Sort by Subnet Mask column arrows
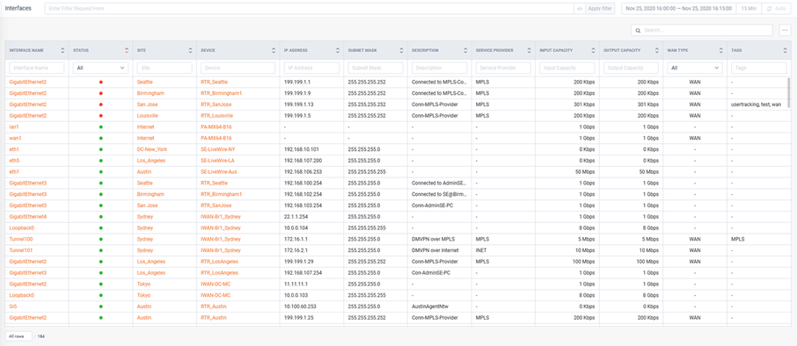 pyautogui.click(x=402, y=50)
